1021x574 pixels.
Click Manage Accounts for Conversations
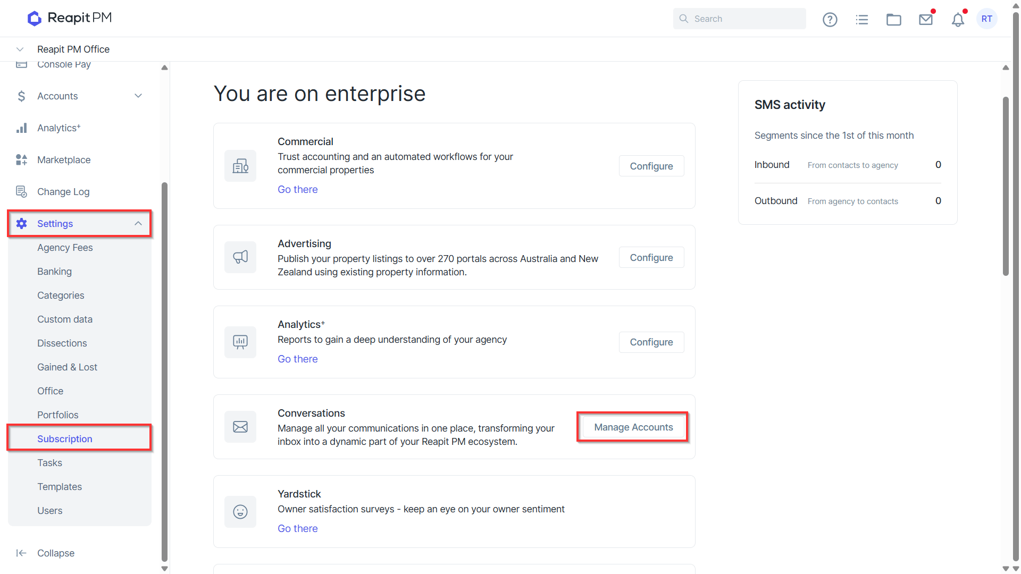point(633,427)
